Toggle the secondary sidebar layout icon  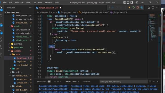132,3
